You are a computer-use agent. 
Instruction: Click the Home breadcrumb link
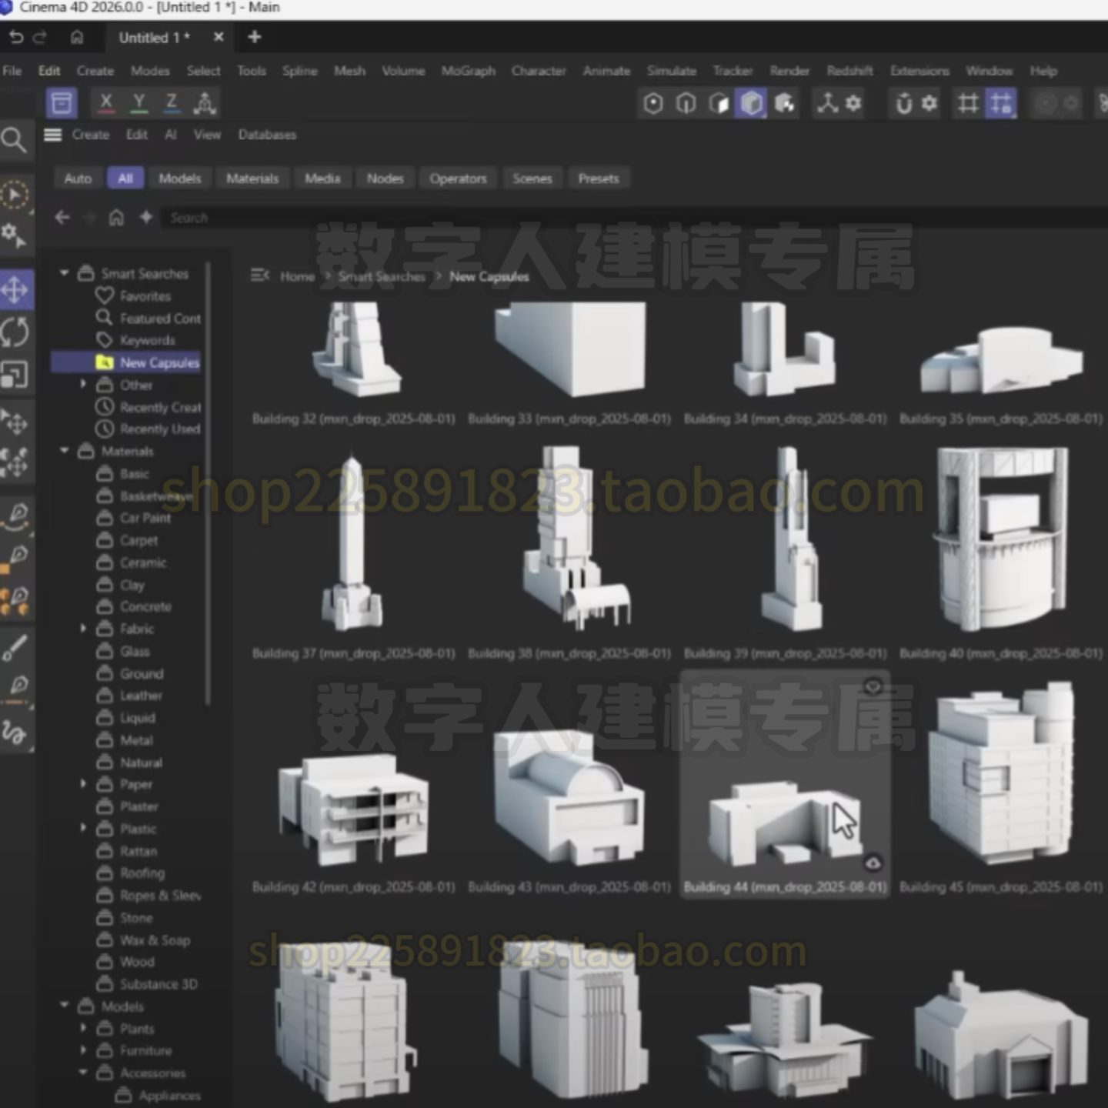pyautogui.click(x=297, y=276)
